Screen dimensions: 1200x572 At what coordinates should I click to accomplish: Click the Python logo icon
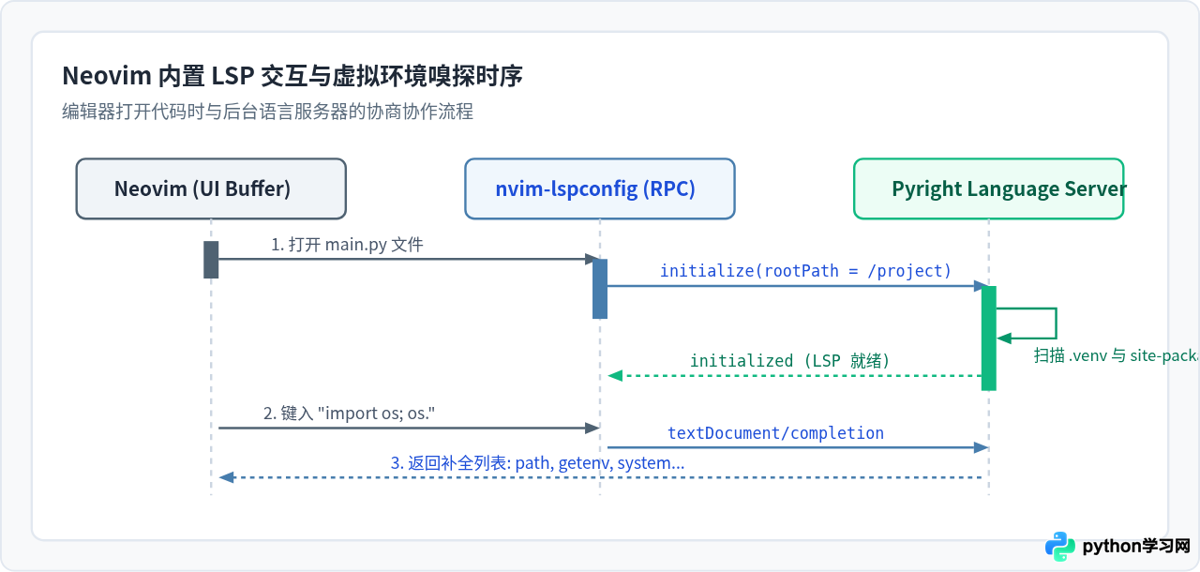(x=1061, y=546)
